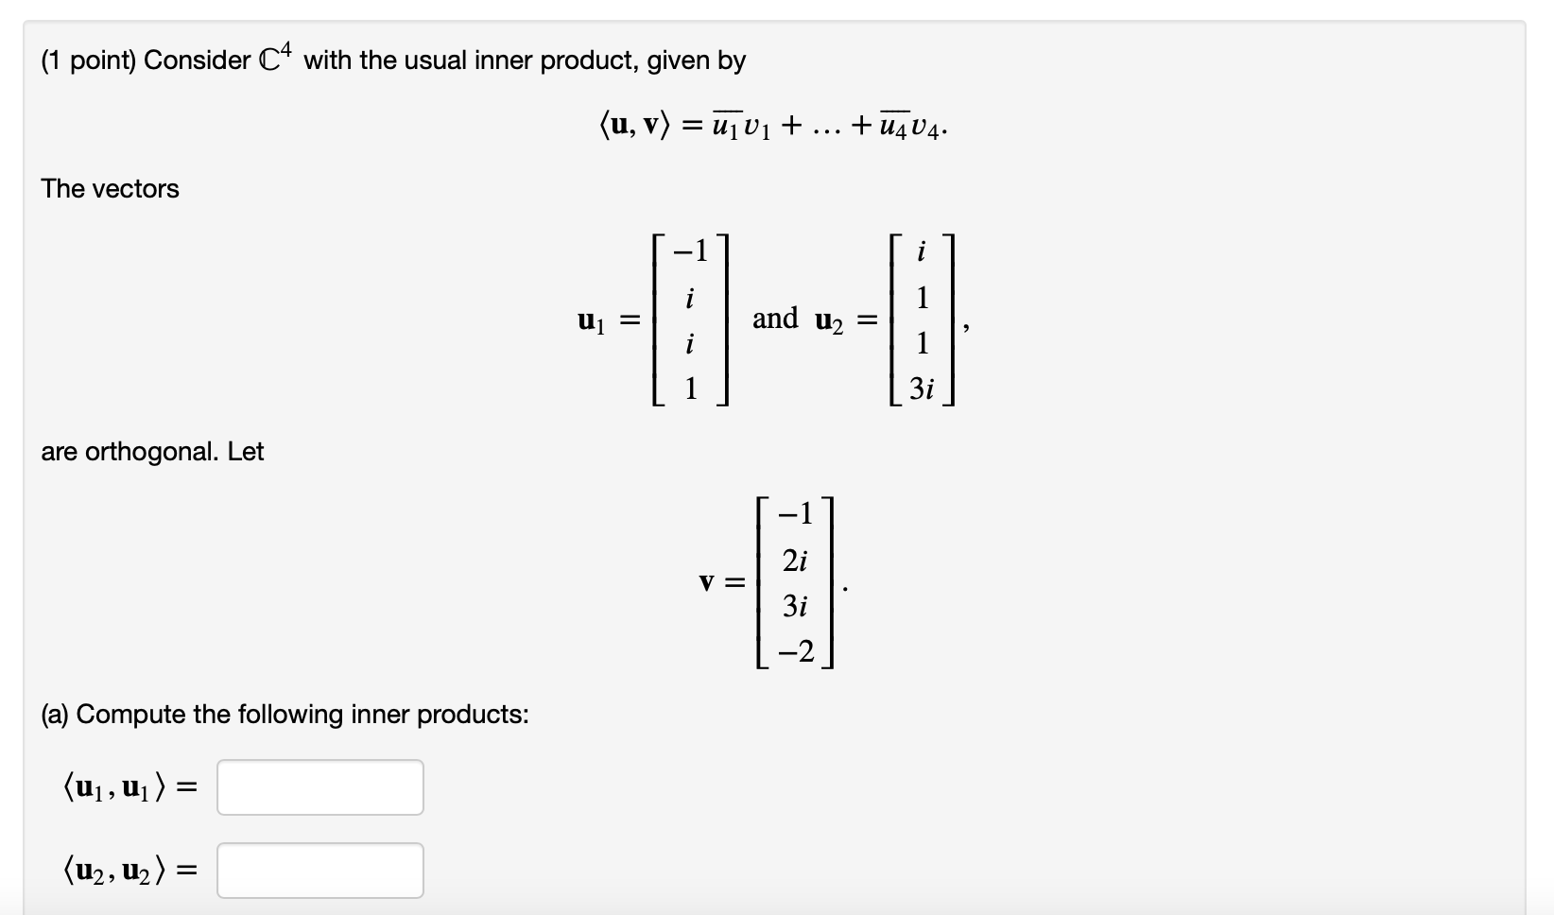Click the ⟨u2, u2⟩ answer input box

(x=319, y=868)
